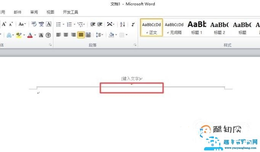260x152 pixels.
Task: Expand the borders dropdown arrow
Action: point(127,35)
